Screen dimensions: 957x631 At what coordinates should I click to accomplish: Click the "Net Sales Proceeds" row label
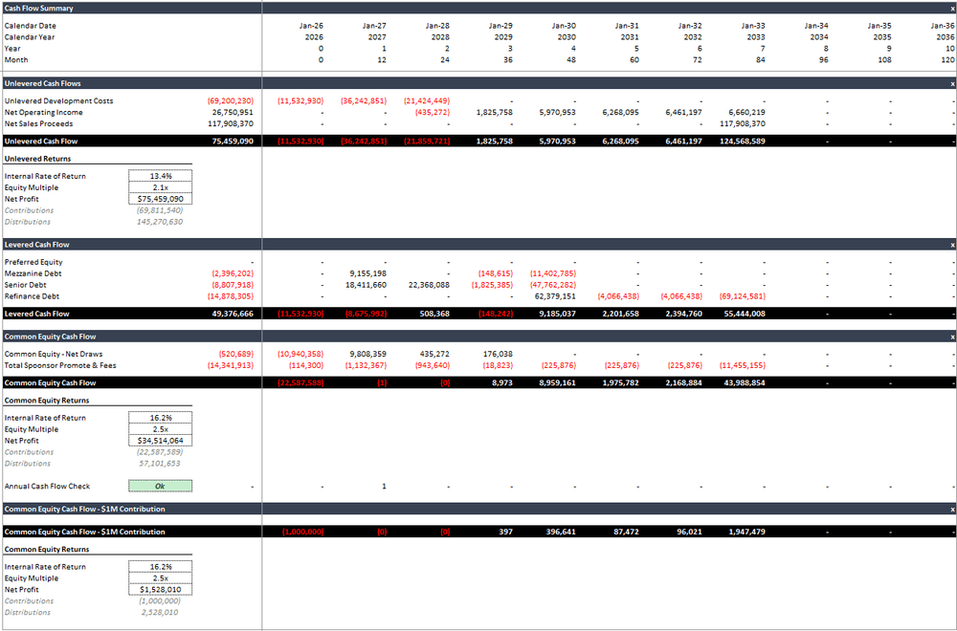[38, 123]
